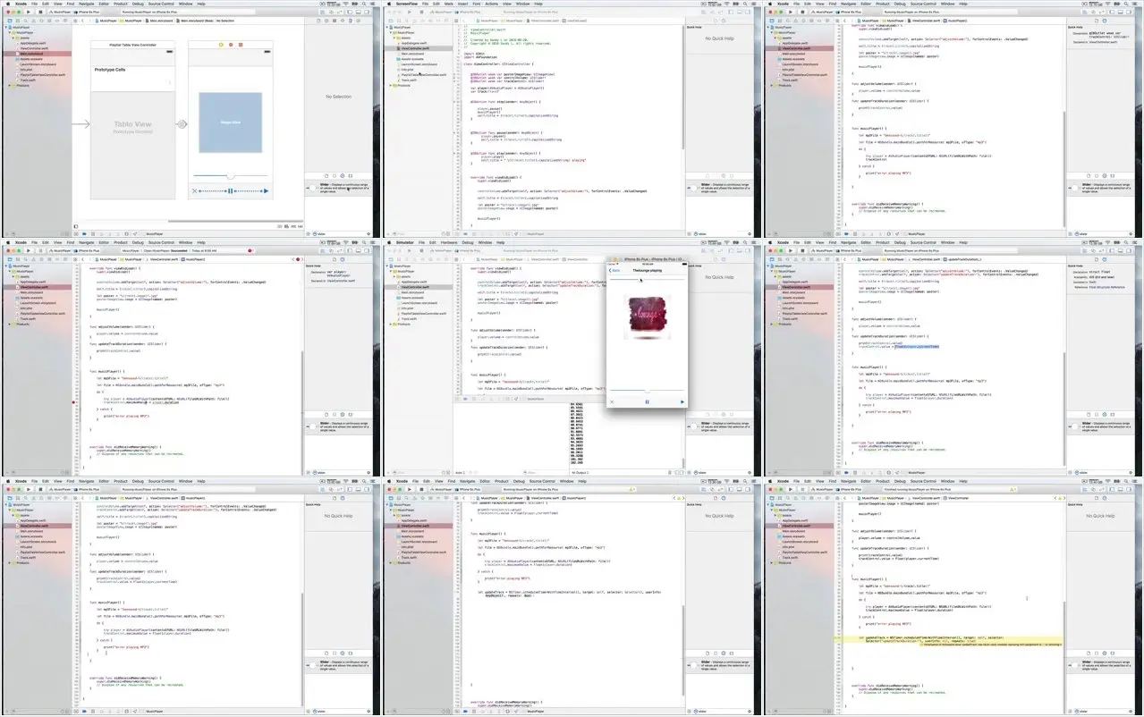Click X stop icon in storyboard player scene
The image size is (1144, 717).
(195, 191)
